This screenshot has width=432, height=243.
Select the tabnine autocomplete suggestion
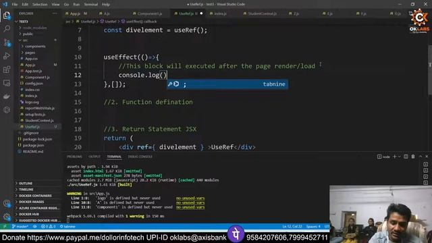pyautogui.click(x=227, y=84)
